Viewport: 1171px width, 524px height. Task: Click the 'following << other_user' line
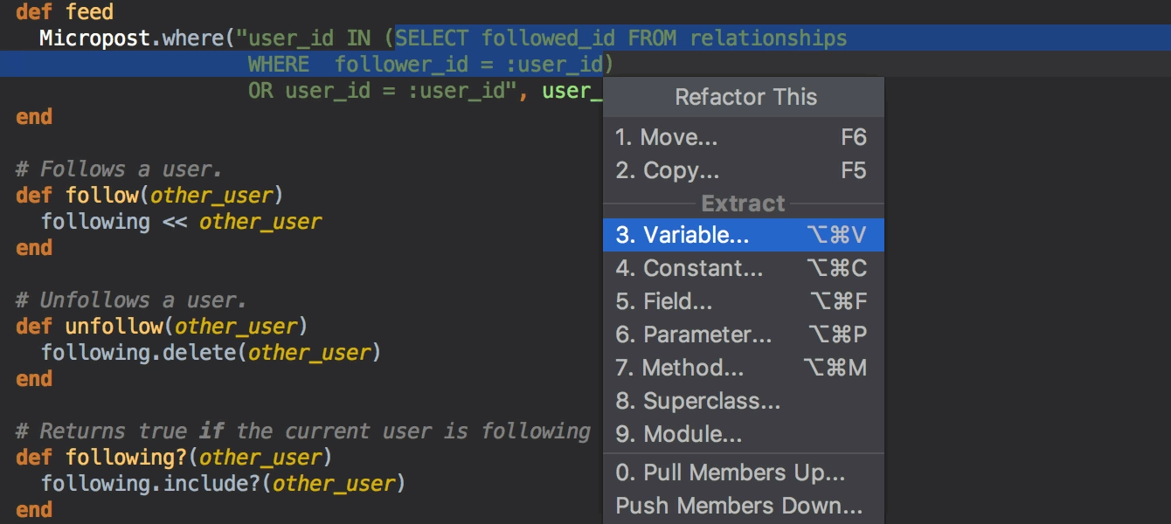pos(182,222)
